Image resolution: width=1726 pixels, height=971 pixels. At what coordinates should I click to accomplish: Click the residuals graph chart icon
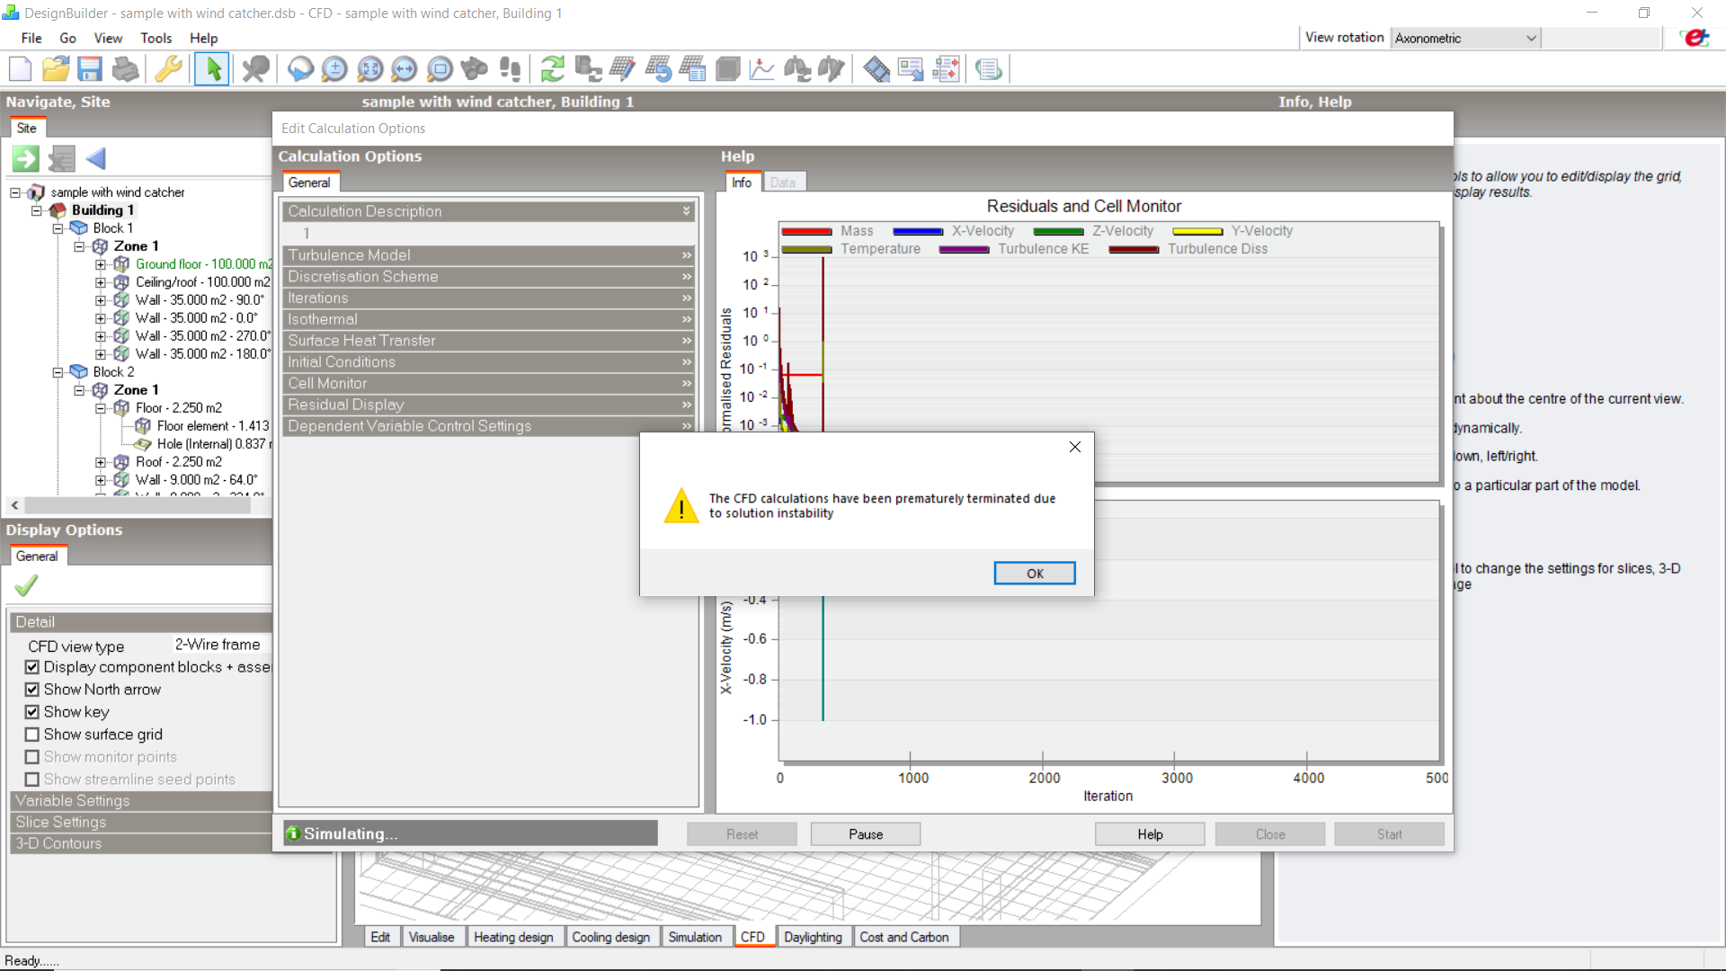pyautogui.click(x=761, y=69)
